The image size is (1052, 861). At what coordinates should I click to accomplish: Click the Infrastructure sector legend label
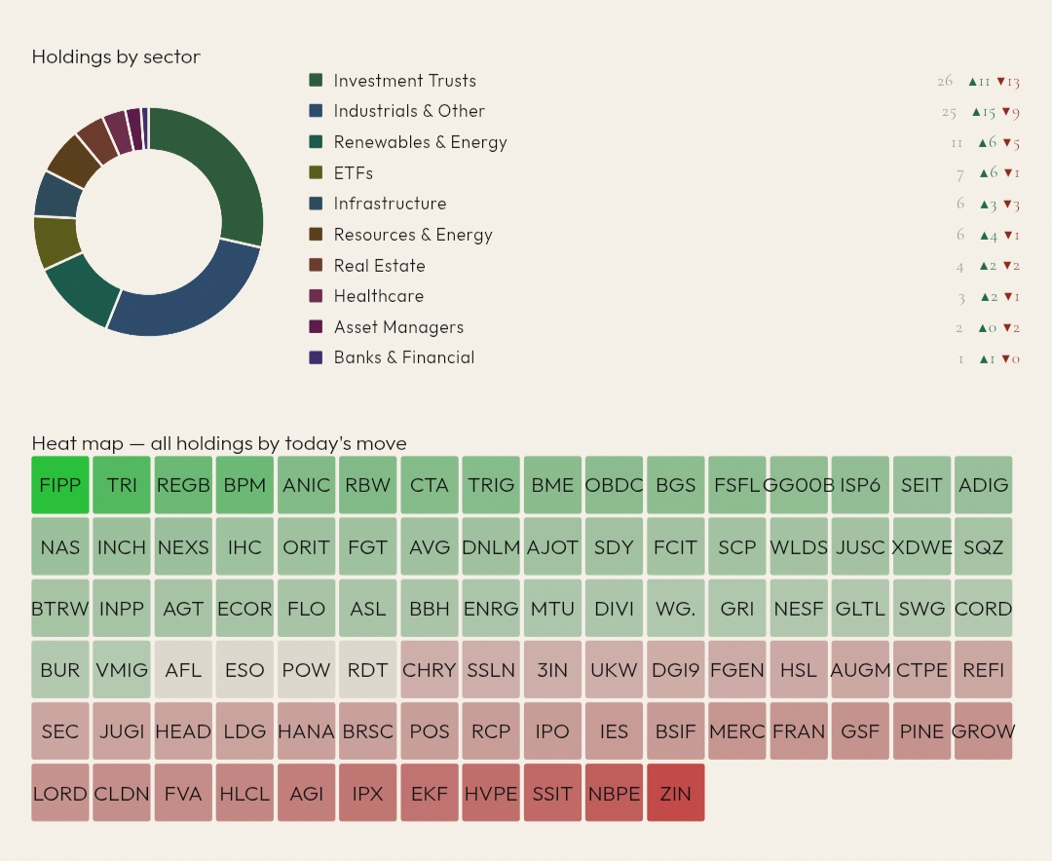pos(390,204)
